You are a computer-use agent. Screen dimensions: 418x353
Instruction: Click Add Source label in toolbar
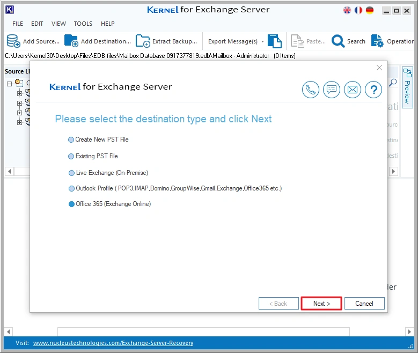[x=41, y=41]
